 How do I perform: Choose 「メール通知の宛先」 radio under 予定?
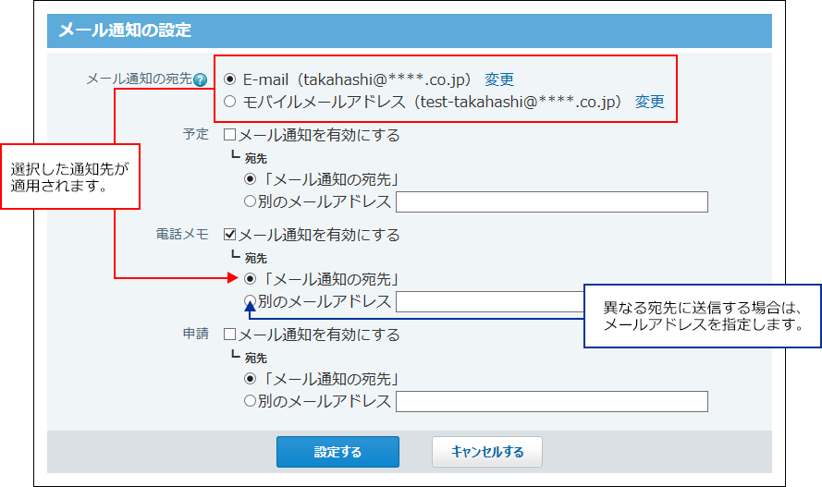click(x=250, y=179)
